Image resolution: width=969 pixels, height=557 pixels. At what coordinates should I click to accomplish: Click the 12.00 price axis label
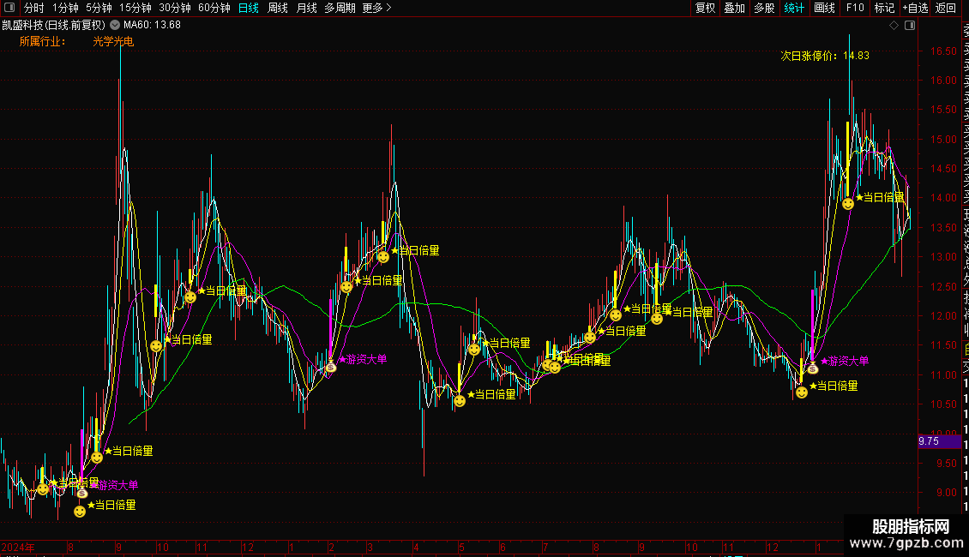click(943, 316)
